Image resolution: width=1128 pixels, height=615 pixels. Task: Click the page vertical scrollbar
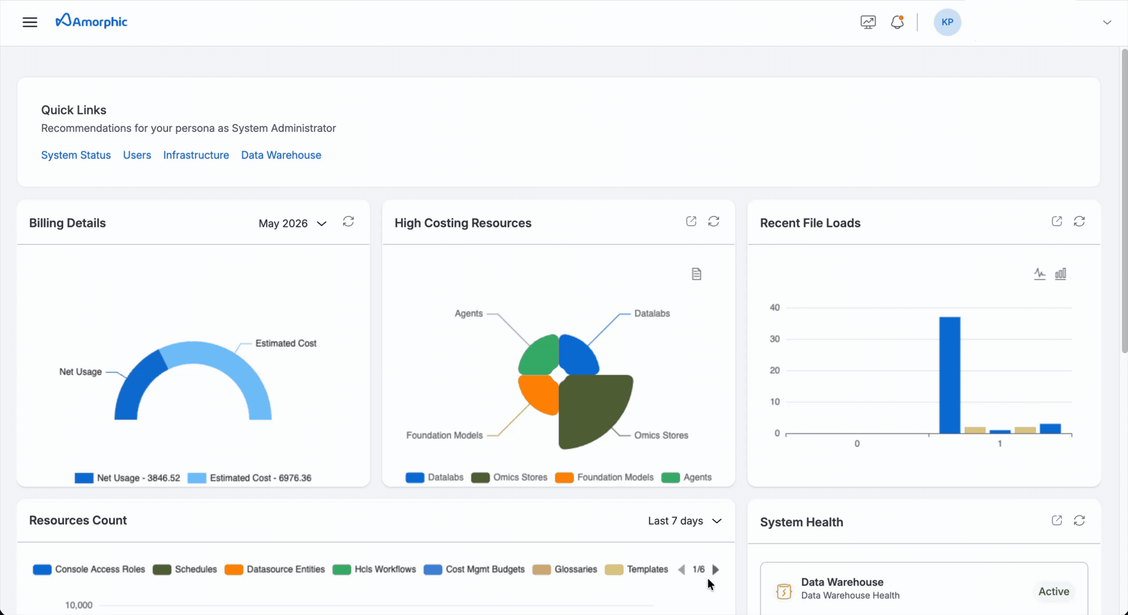click(1124, 201)
